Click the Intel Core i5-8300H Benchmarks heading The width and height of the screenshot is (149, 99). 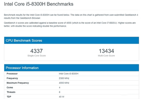click(x=39, y=4)
